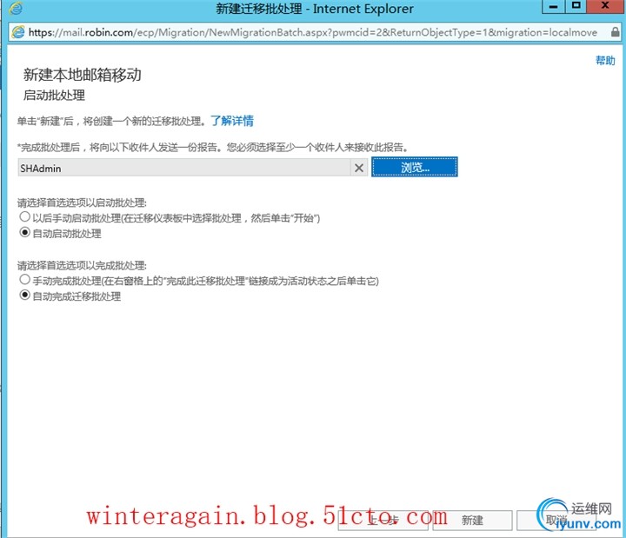Viewport: 626px width, 538px height.
Task: Click the X icon to remove SHAdmin recipient
Action: pyautogui.click(x=359, y=168)
